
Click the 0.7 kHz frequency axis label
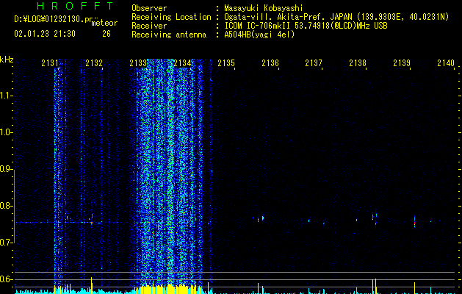[6, 243]
